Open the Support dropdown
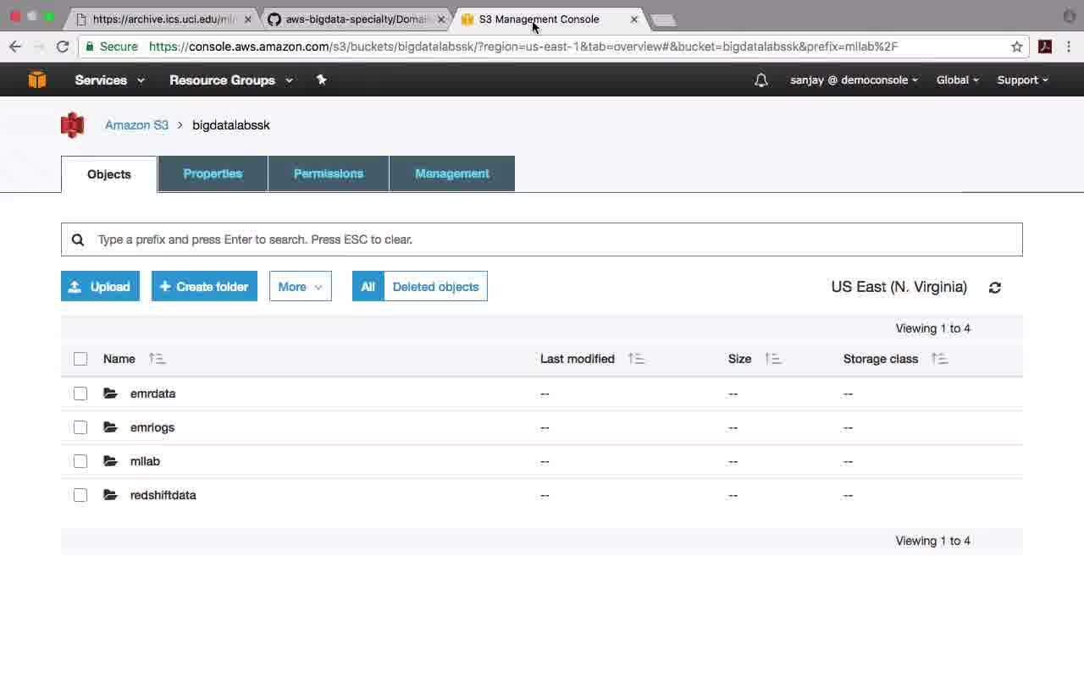 click(1023, 80)
